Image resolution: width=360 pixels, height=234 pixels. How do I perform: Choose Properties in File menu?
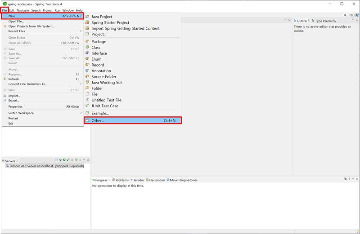click(x=43, y=106)
